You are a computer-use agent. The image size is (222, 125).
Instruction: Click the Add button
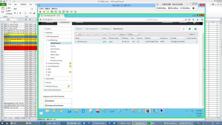pos(80,34)
